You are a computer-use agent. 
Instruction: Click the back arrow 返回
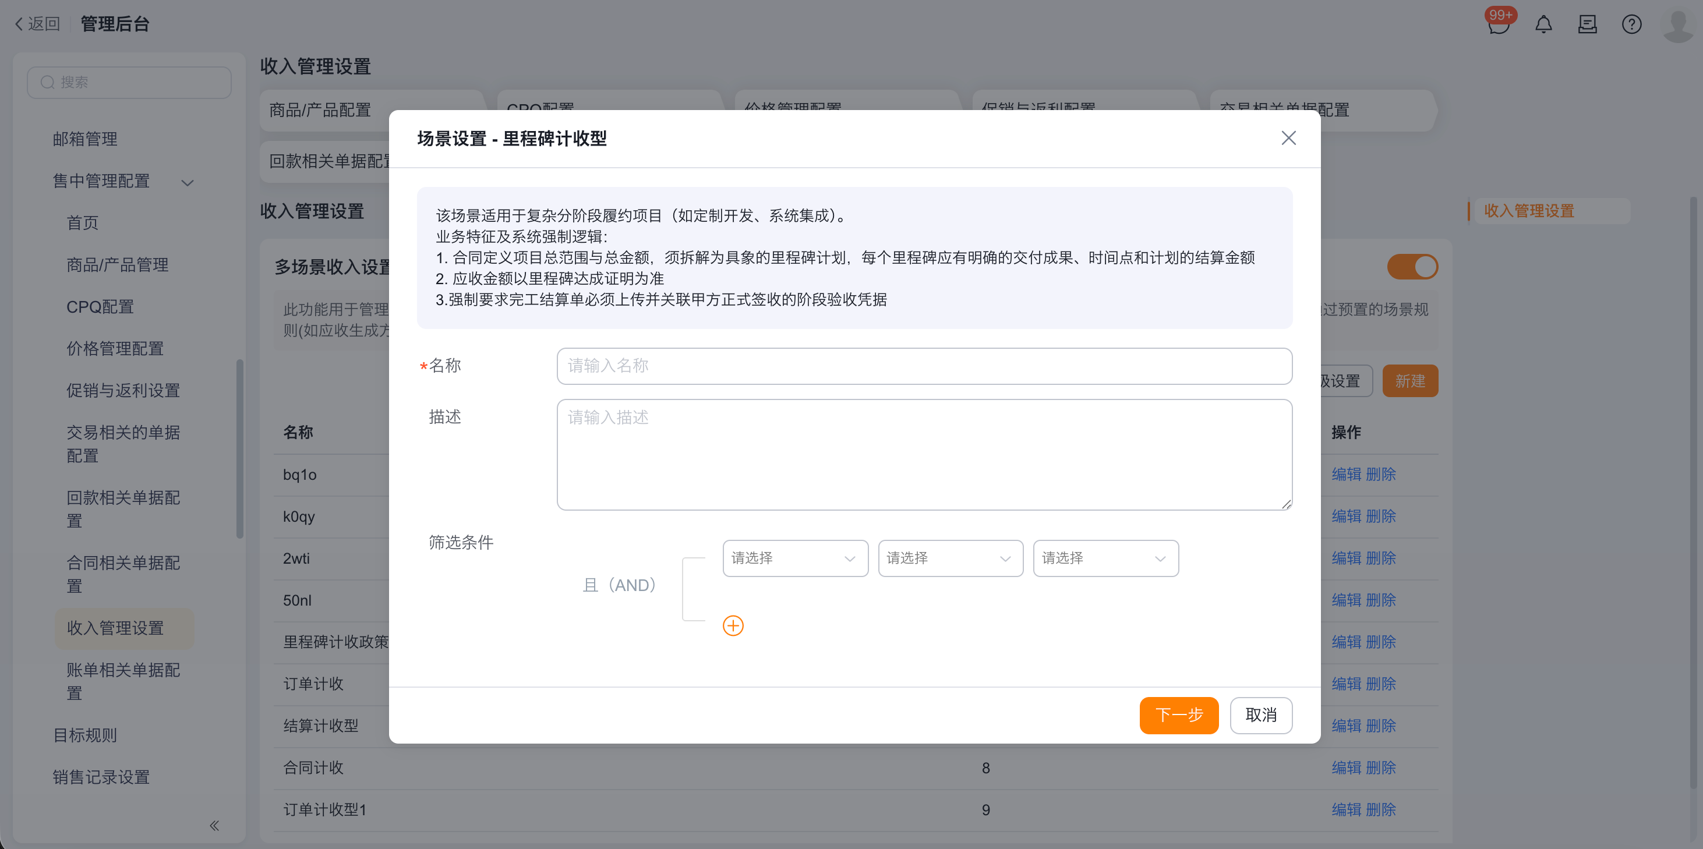pos(37,24)
